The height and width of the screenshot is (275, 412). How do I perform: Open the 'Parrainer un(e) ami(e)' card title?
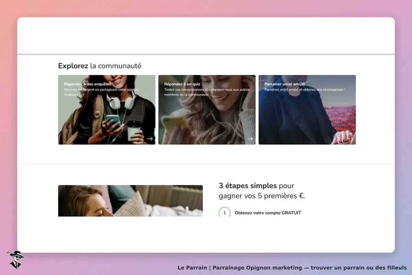click(x=285, y=84)
